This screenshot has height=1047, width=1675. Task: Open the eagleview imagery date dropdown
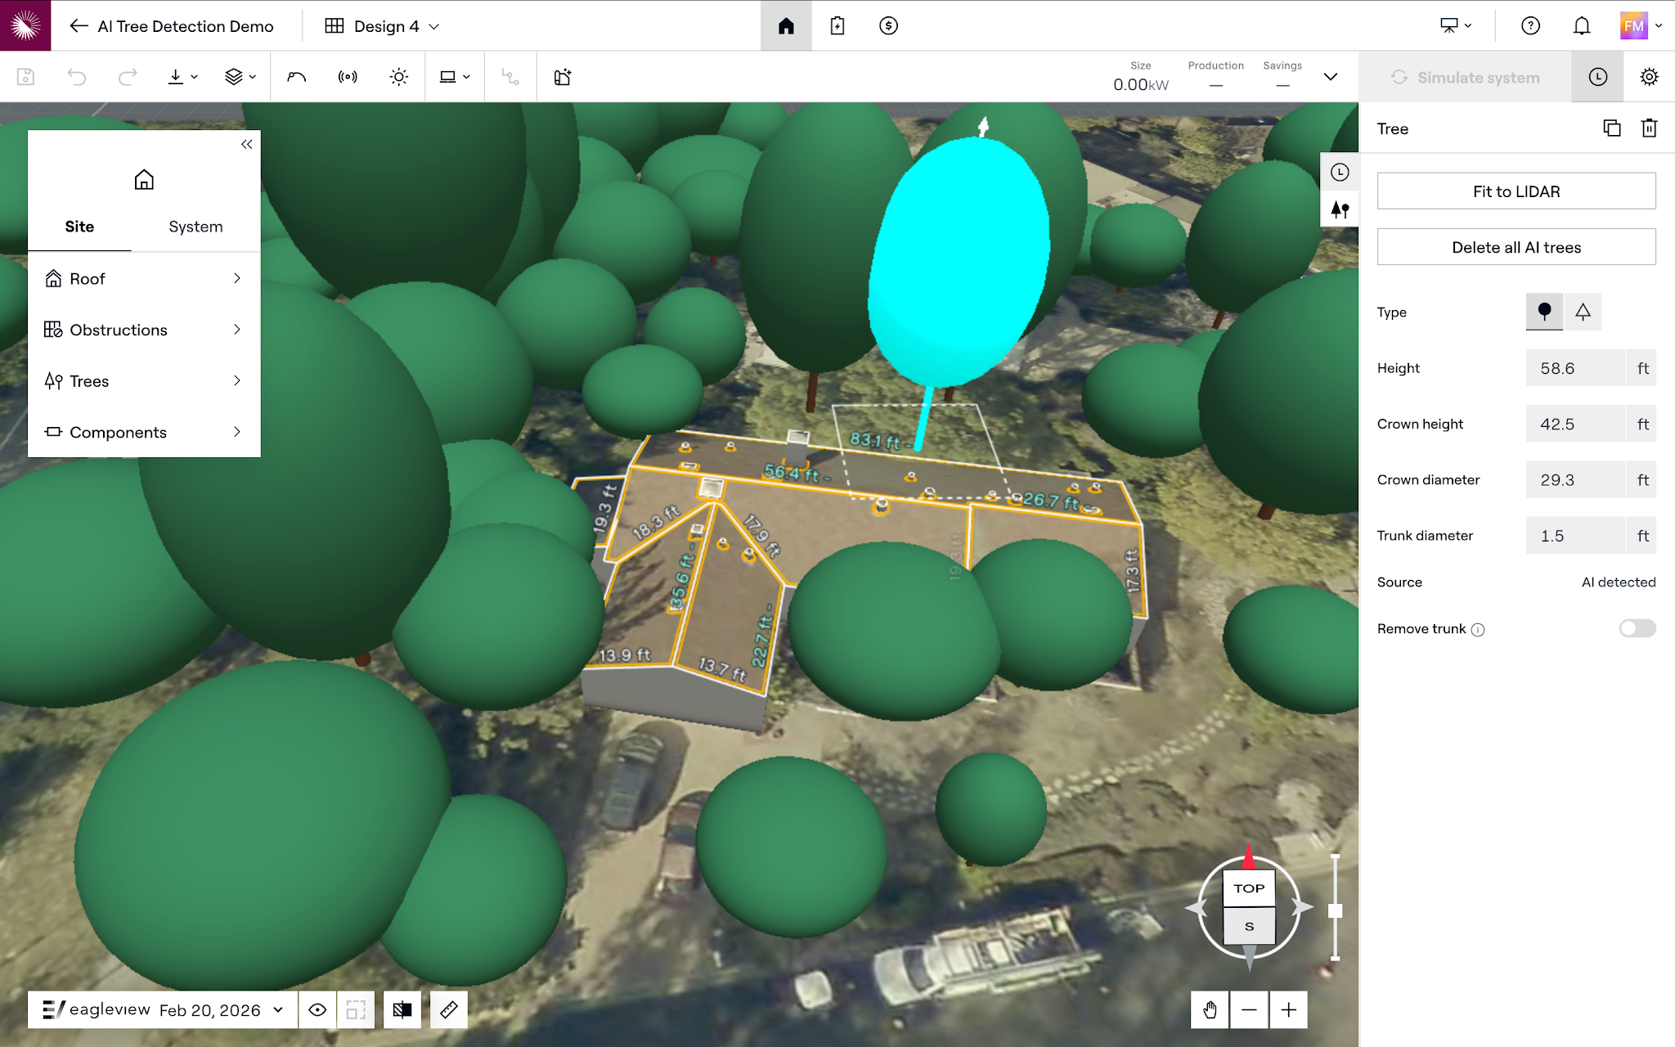162,1010
